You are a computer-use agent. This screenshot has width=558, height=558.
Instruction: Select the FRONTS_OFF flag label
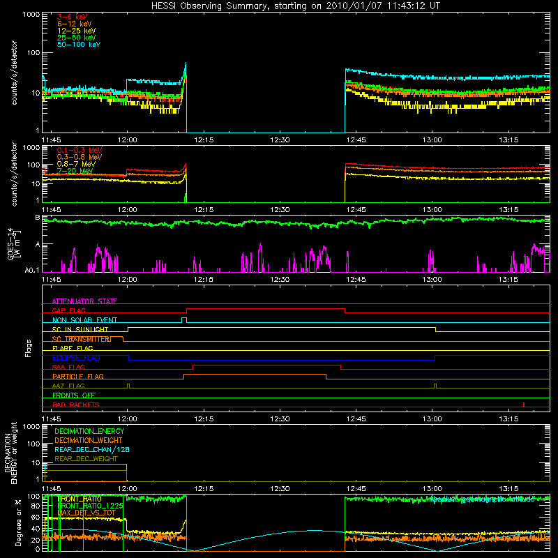[x=74, y=395]
